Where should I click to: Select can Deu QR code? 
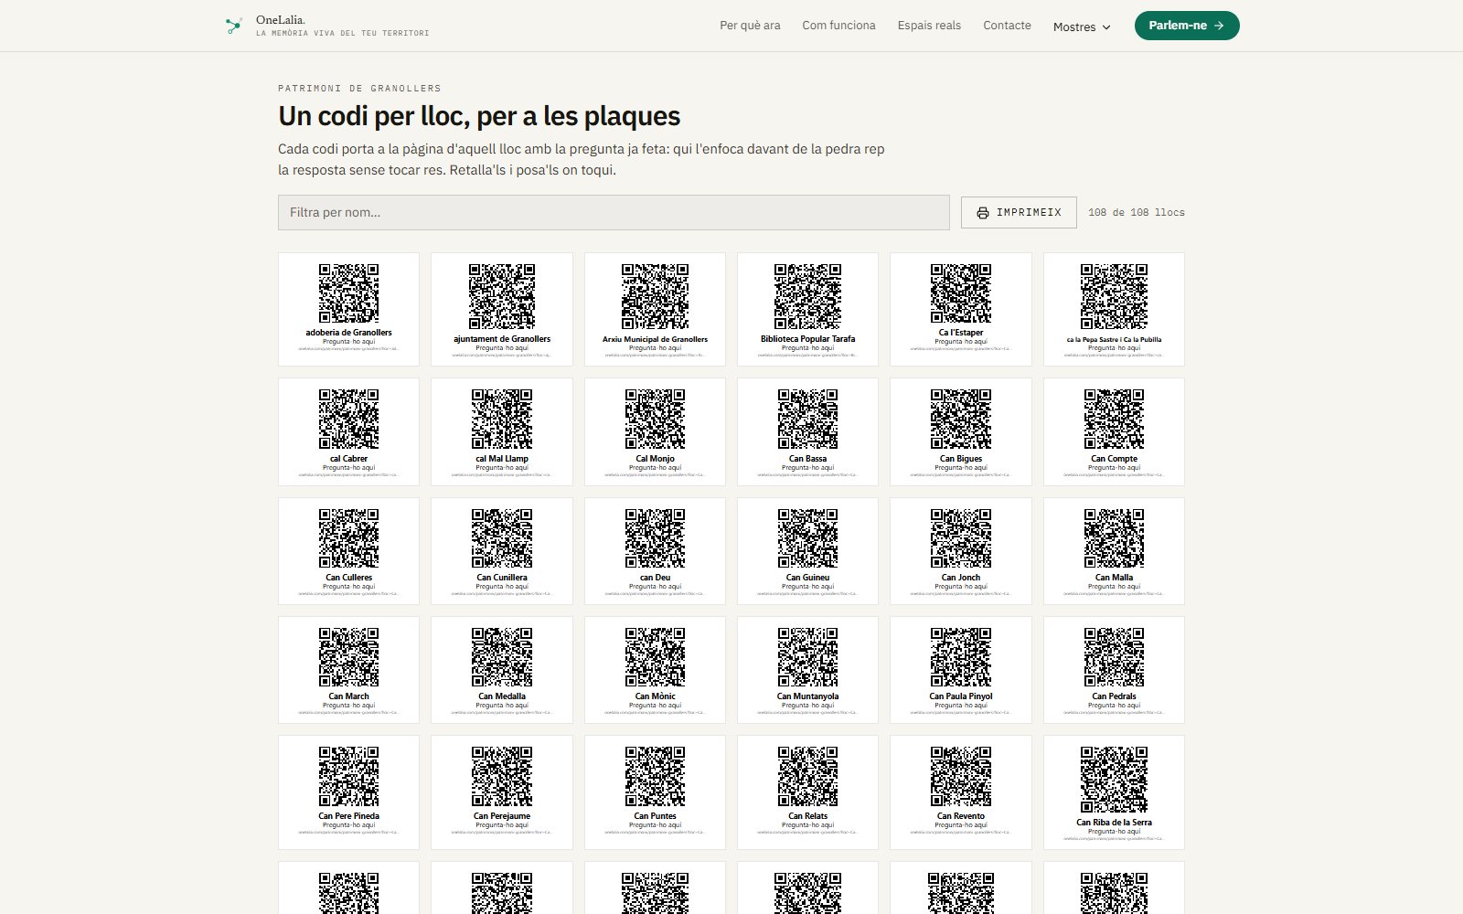click(x=655, y=538)
